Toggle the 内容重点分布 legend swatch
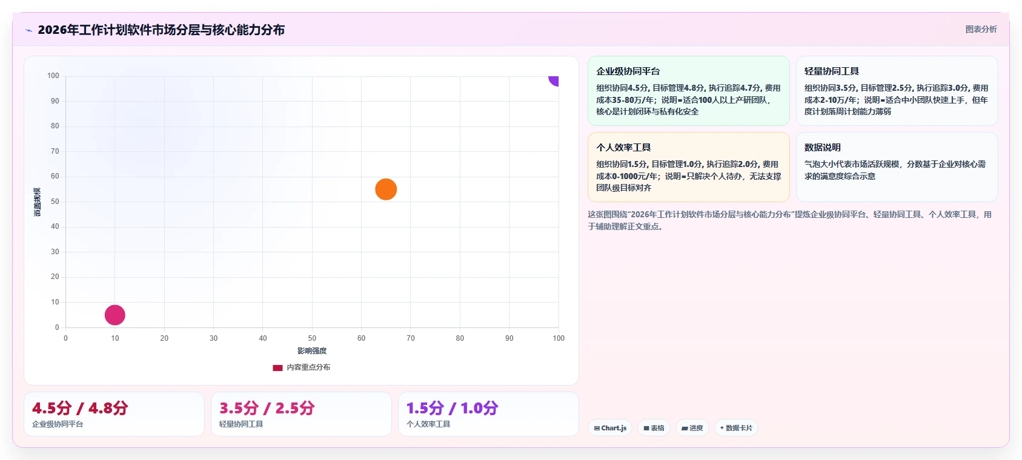This screenshot has height=460, width=1022. (x=277, y=367)
